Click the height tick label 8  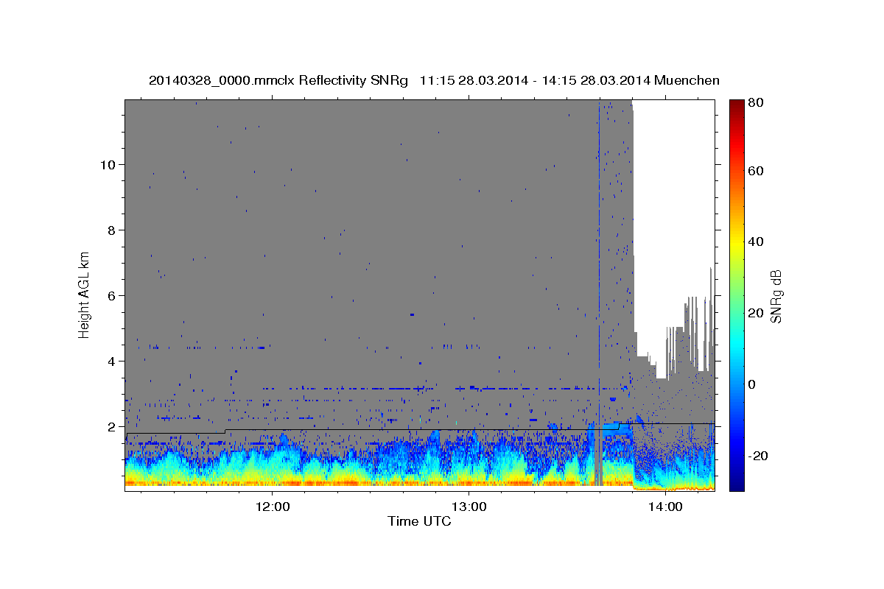[x=110, y=230]
